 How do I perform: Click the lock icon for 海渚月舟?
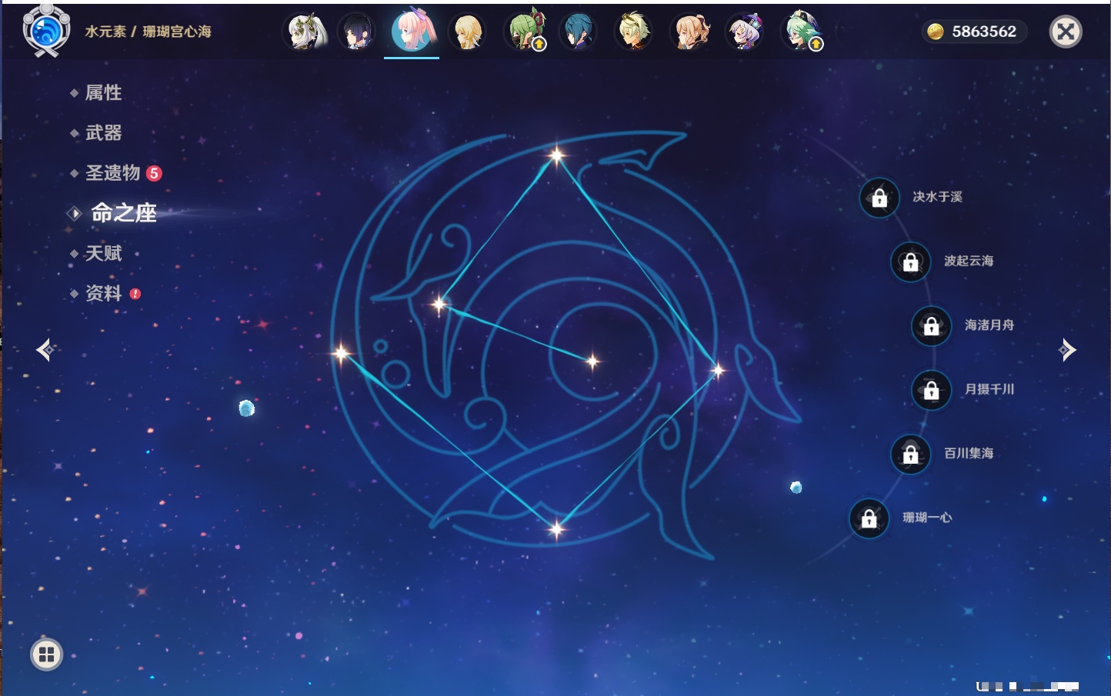click(931, 325)
